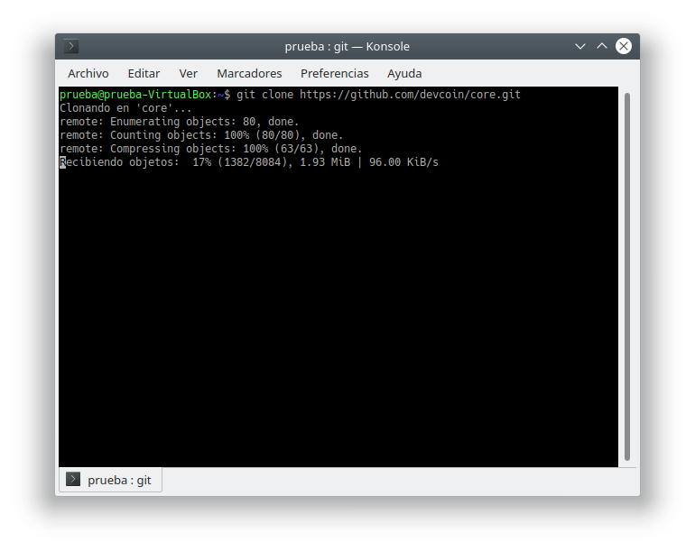Viewport: 695px width, 551px height.
Task: Click the 'Counting objects: 100% (80/80)' line
Action: click(201, 135)
